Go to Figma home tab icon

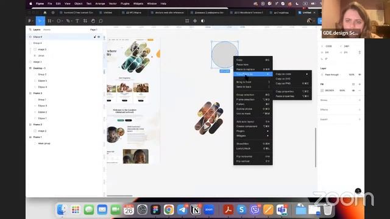coord(44,12)
